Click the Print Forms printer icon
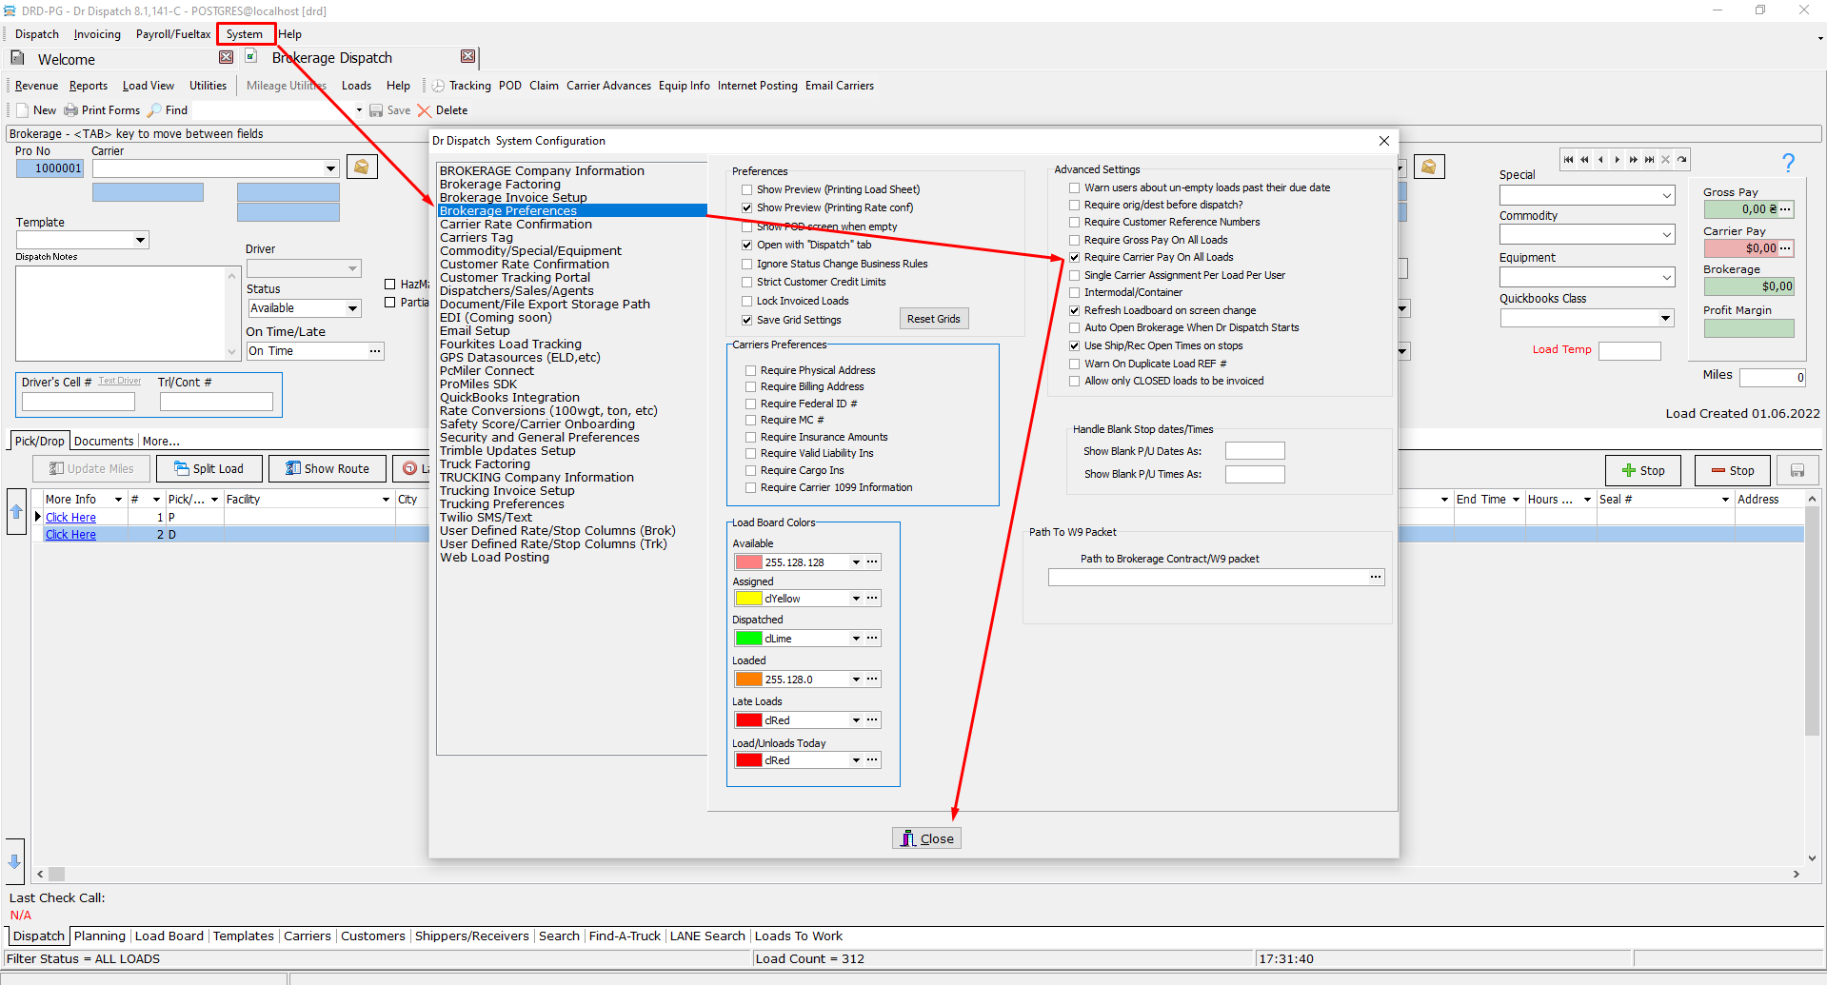The image size is (1827, 985). (70, 110)
